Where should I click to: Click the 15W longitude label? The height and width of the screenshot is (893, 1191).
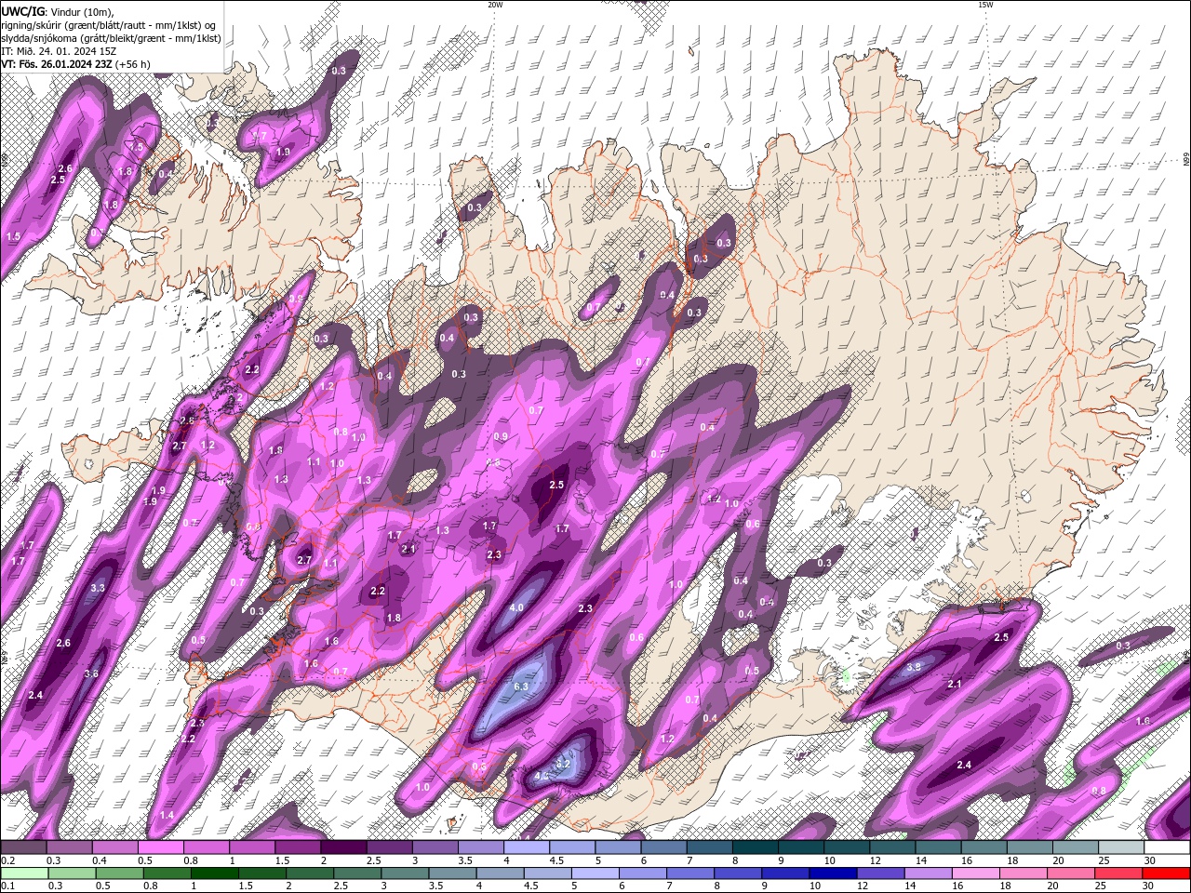(x=985, y=5)
